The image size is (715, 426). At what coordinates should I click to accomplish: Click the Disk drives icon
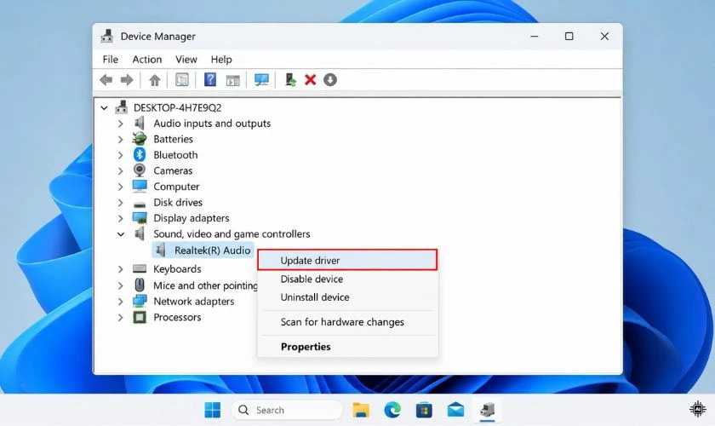[x=140, y=204]
